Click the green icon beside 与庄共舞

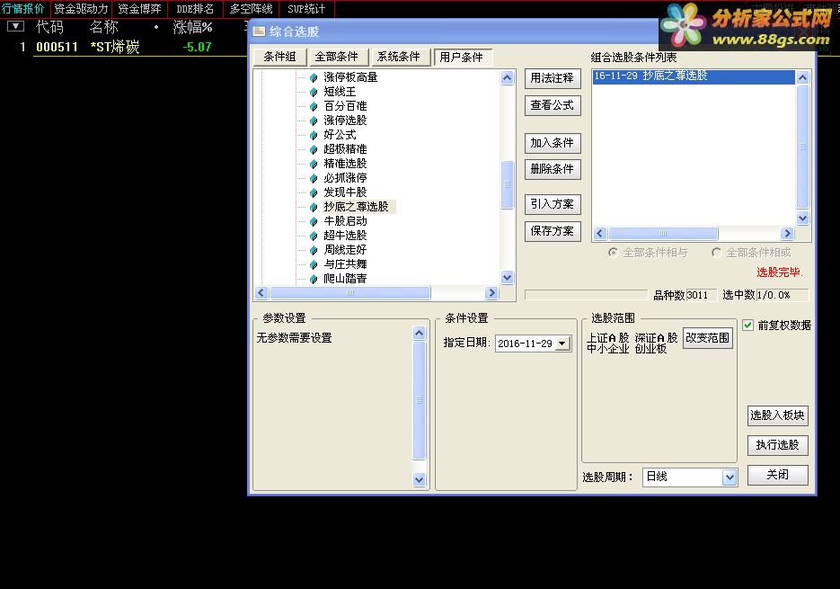(314, 265)
